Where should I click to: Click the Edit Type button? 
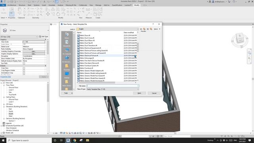[44, 37]
